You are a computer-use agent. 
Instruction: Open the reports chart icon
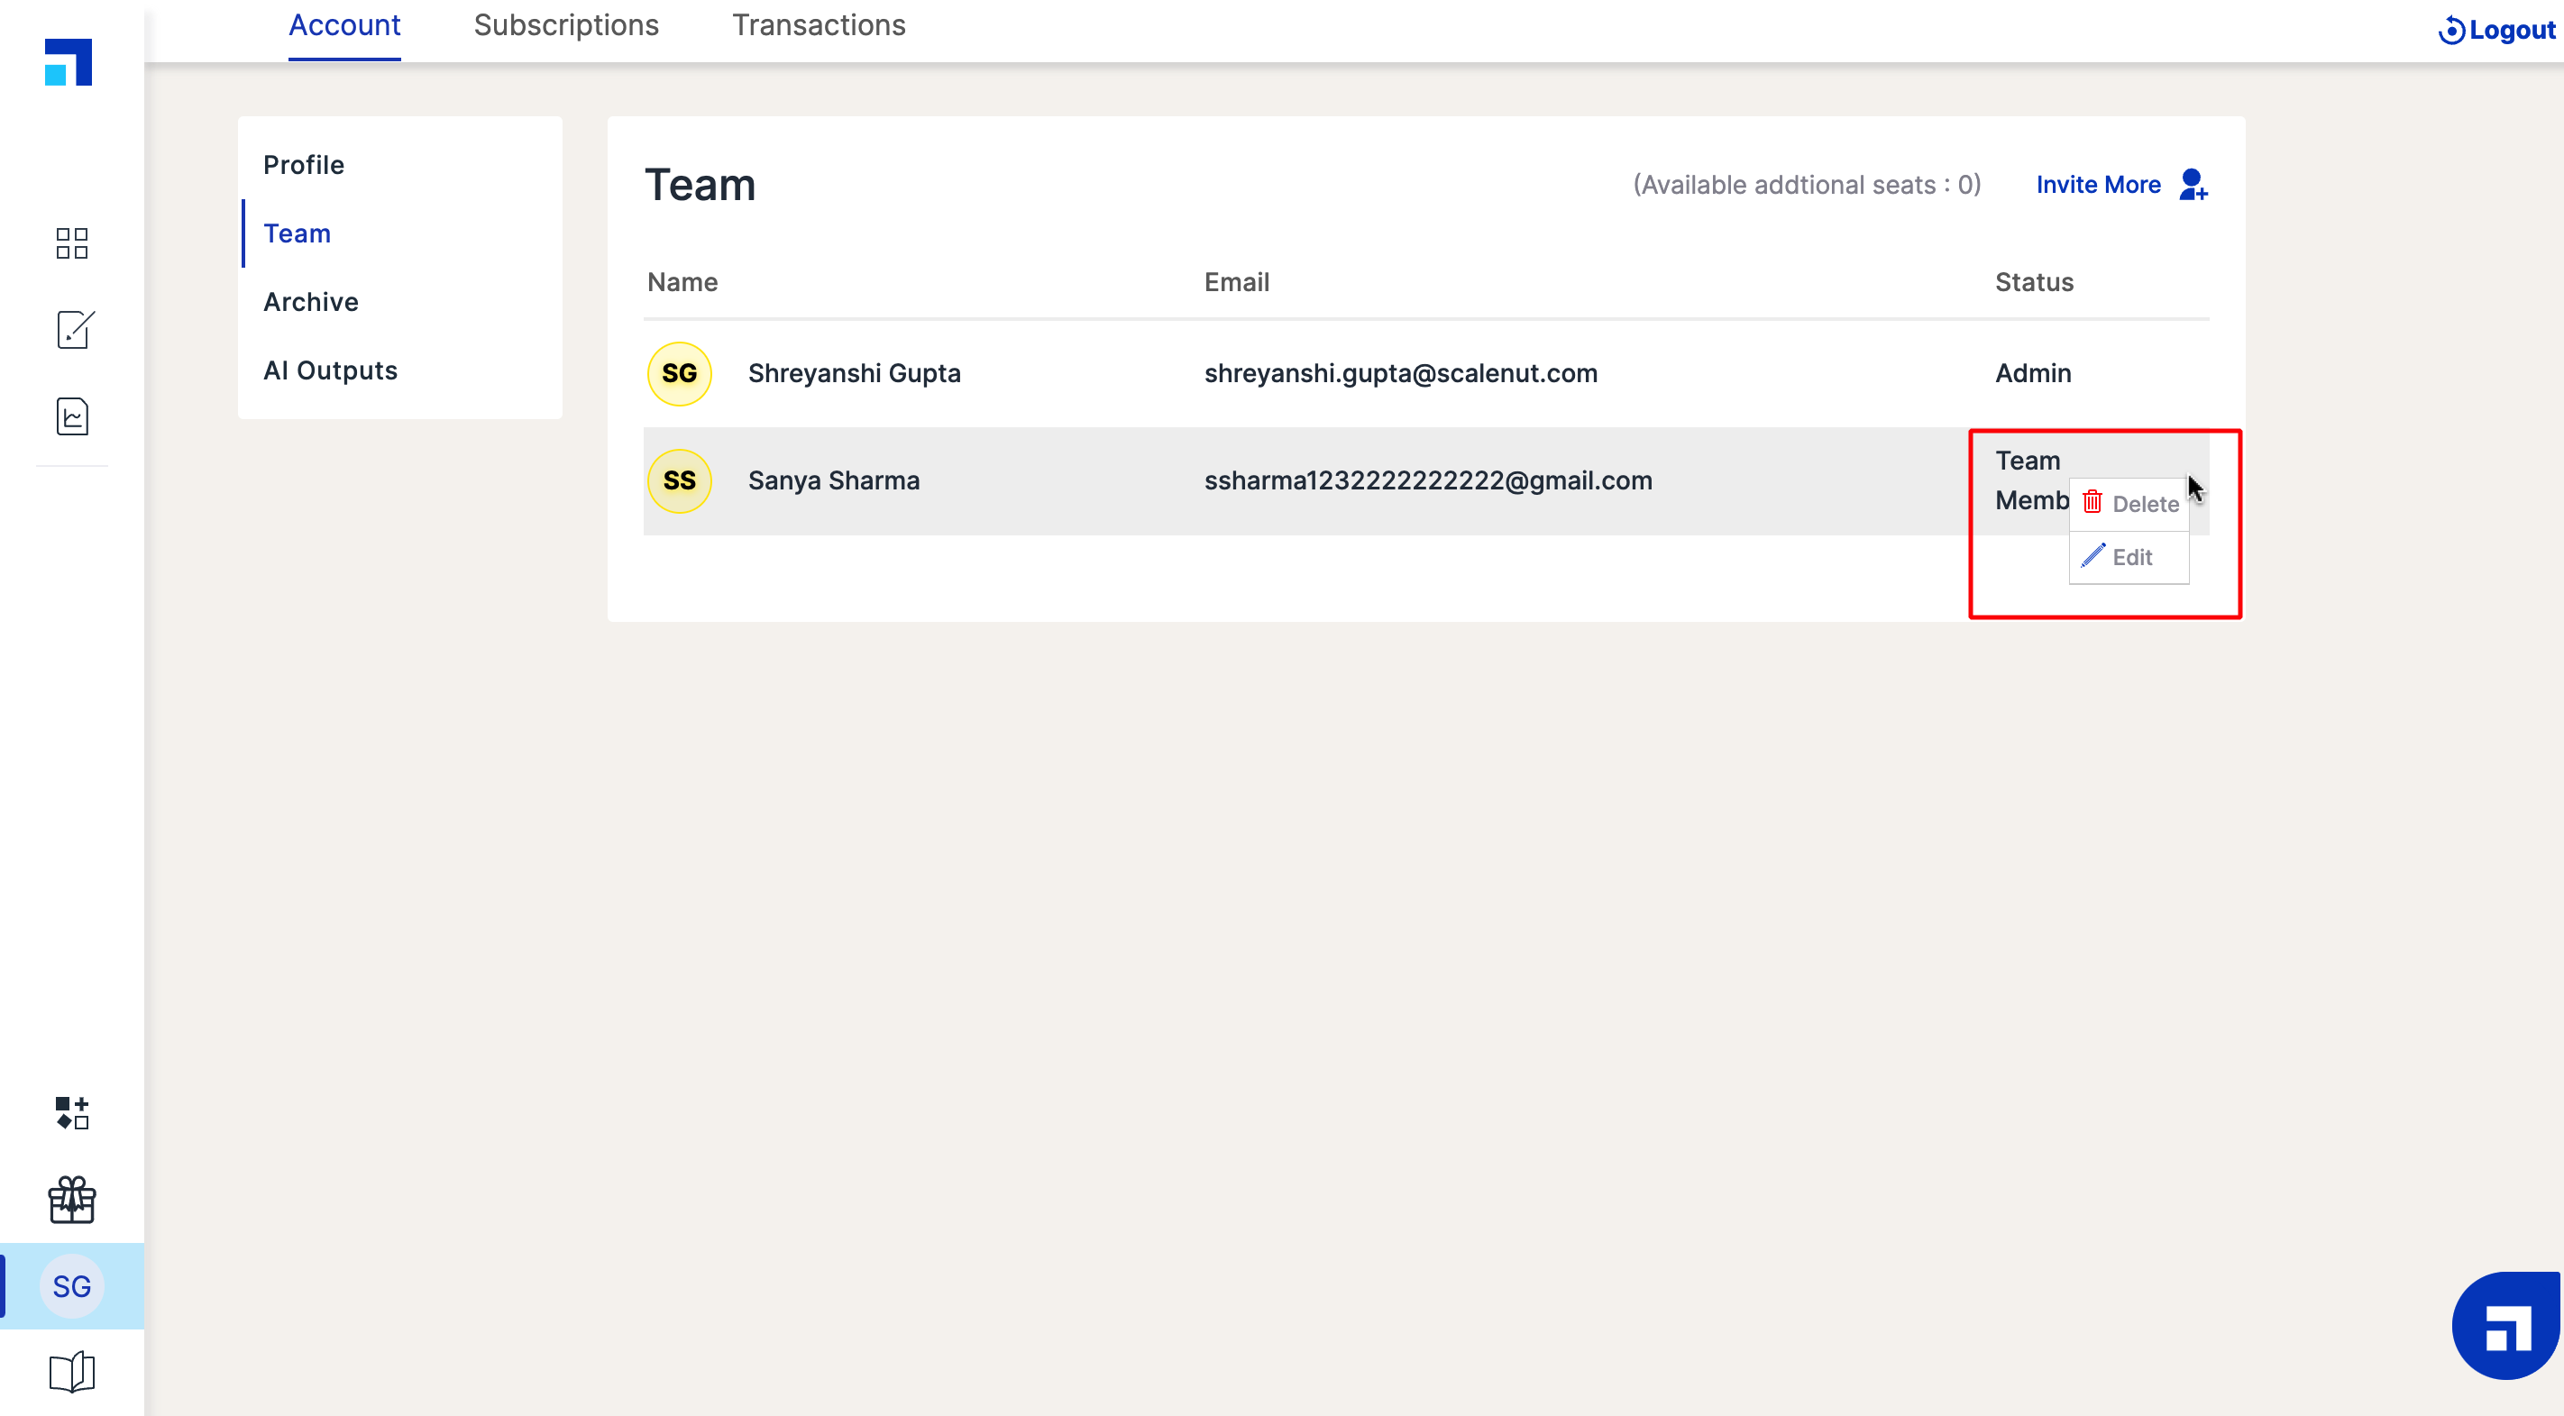[x=73, y=416]
